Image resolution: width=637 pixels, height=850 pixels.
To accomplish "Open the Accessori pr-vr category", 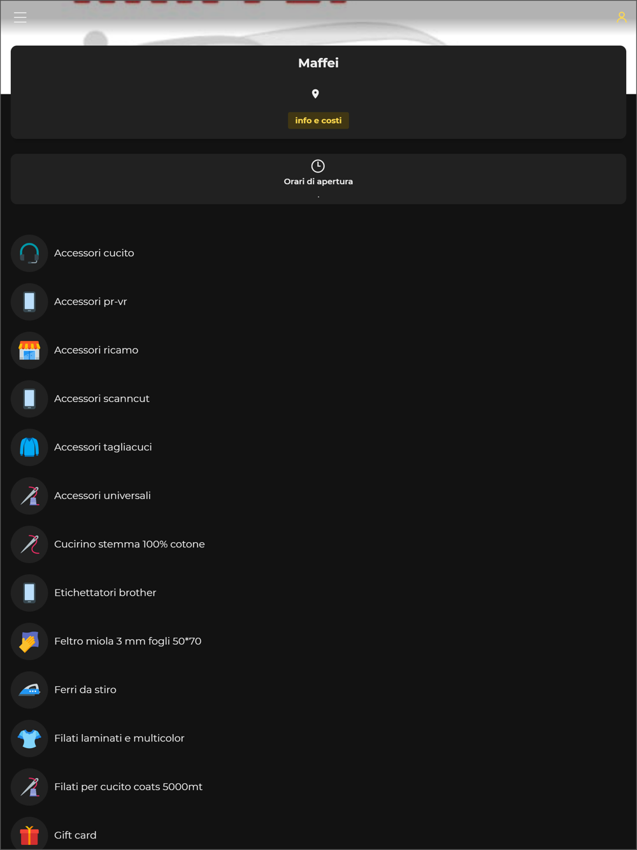I will 90,301.
